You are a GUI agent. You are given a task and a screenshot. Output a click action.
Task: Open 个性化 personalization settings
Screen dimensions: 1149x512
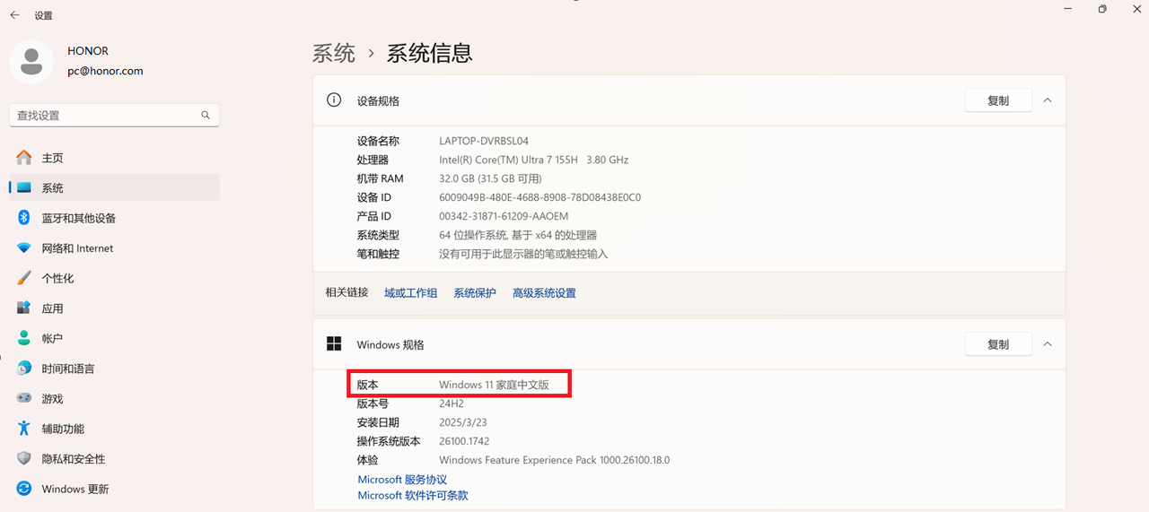[57, 278]
